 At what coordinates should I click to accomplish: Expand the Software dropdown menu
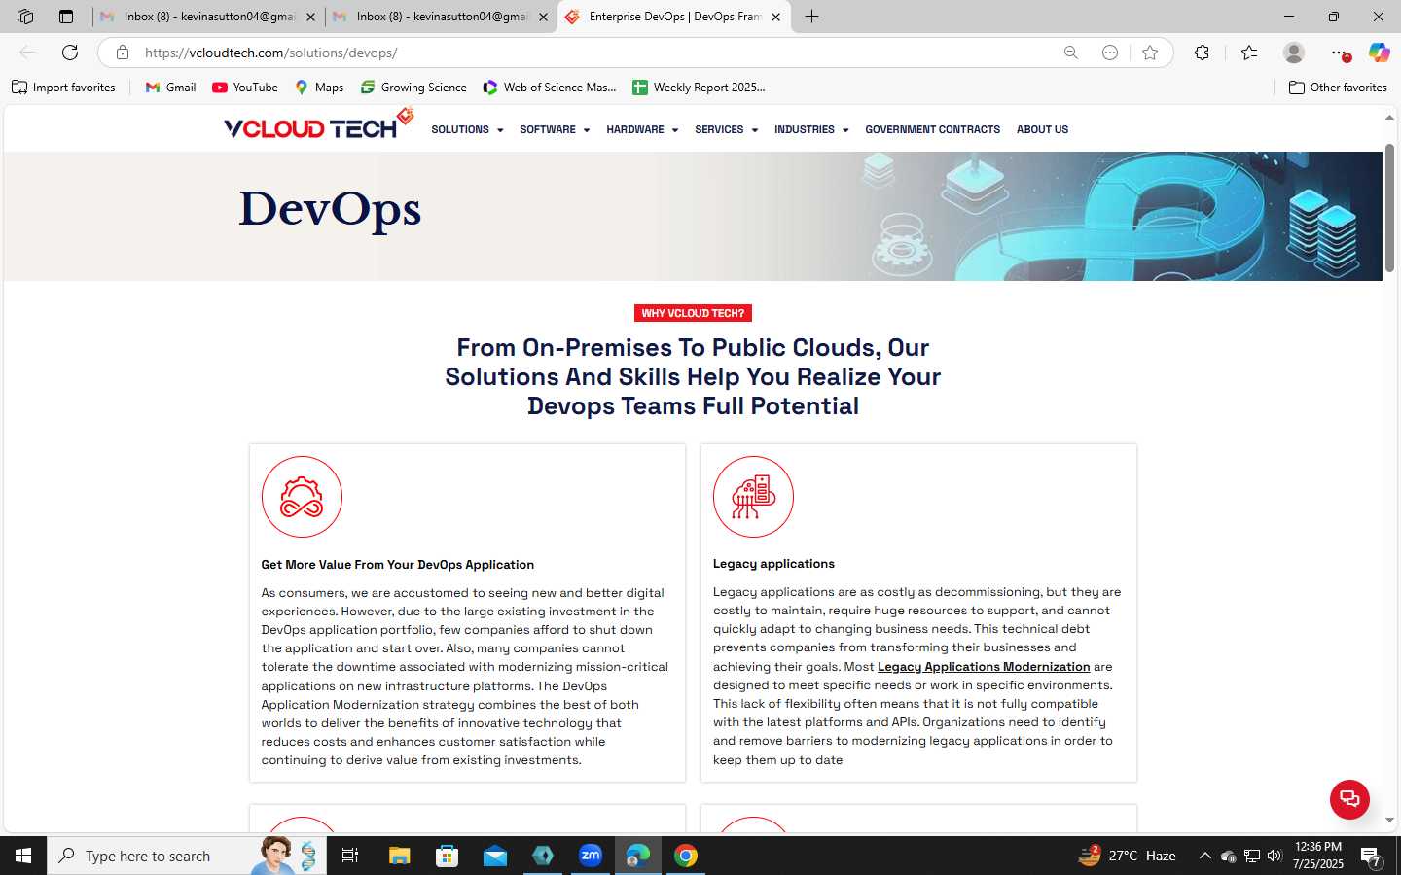(555, 129)
